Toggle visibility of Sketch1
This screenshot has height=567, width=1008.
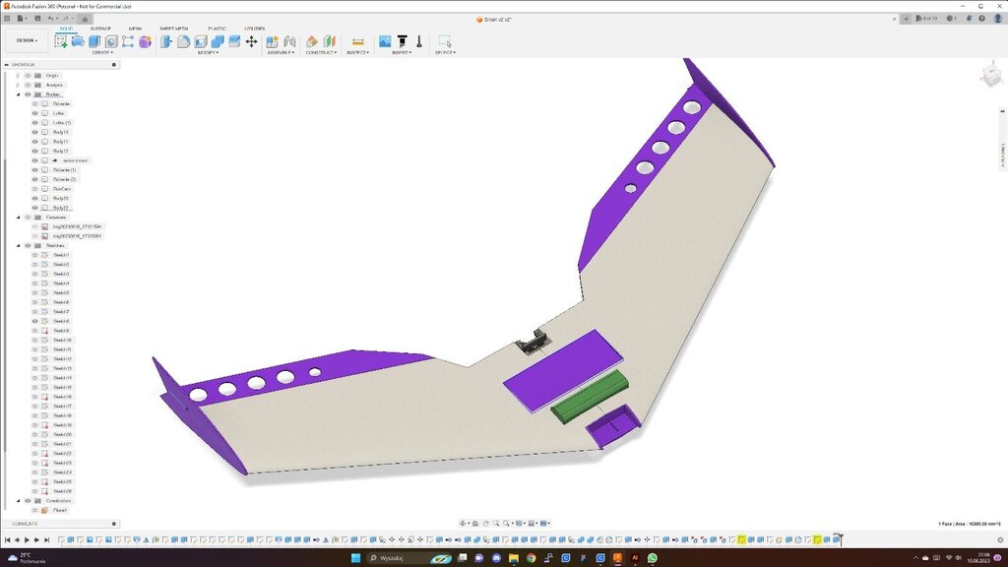click(34, 255)
